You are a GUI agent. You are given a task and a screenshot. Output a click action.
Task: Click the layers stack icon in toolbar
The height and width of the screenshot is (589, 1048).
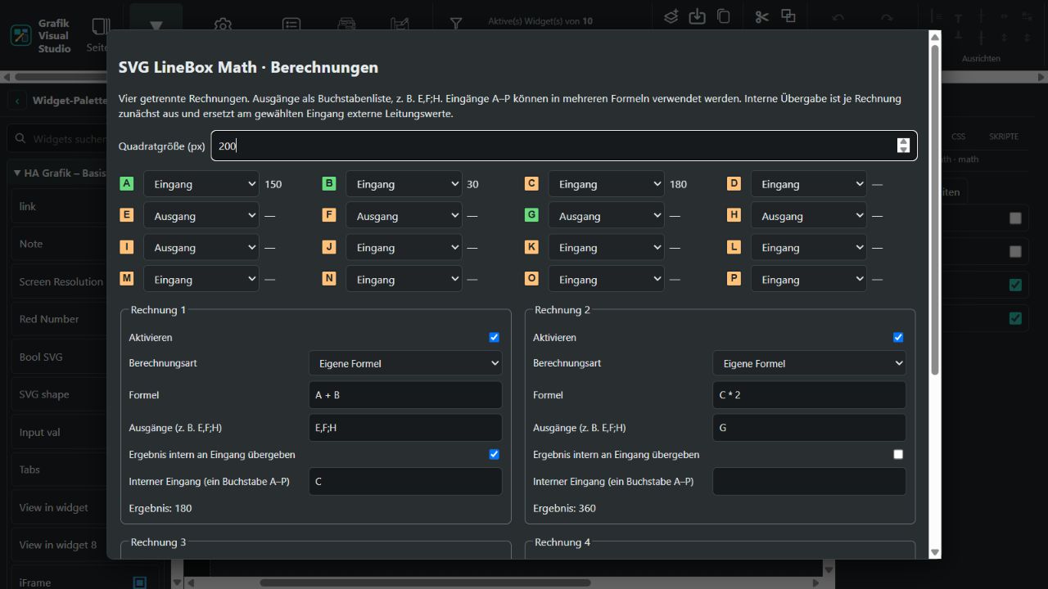point(671,16)
